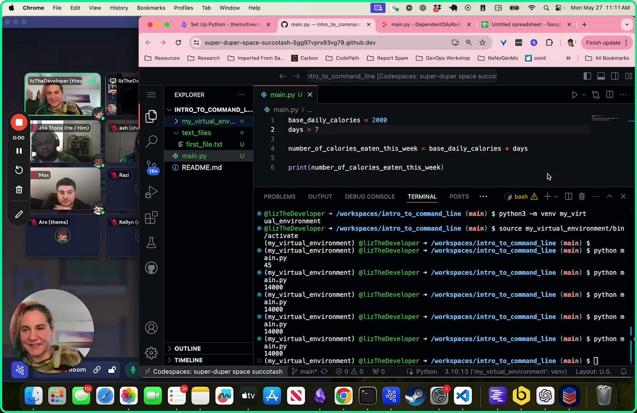637x413 pixels.
Task: Open the GitHub view in activity bar
Action: (x=151, y=268)
